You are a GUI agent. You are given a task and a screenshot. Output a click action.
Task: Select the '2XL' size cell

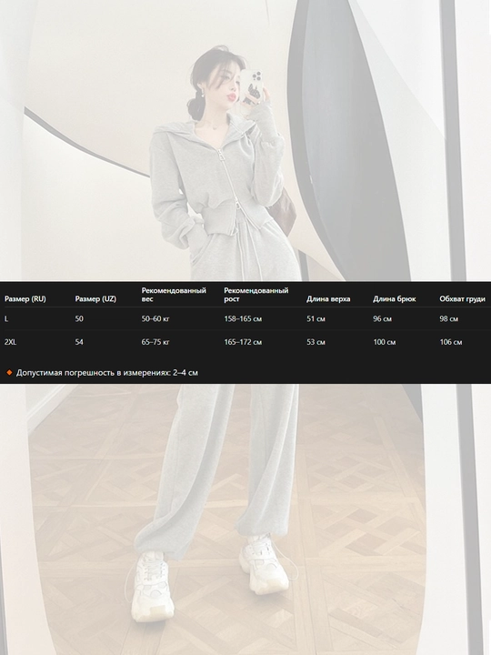(x=10, y=342)
